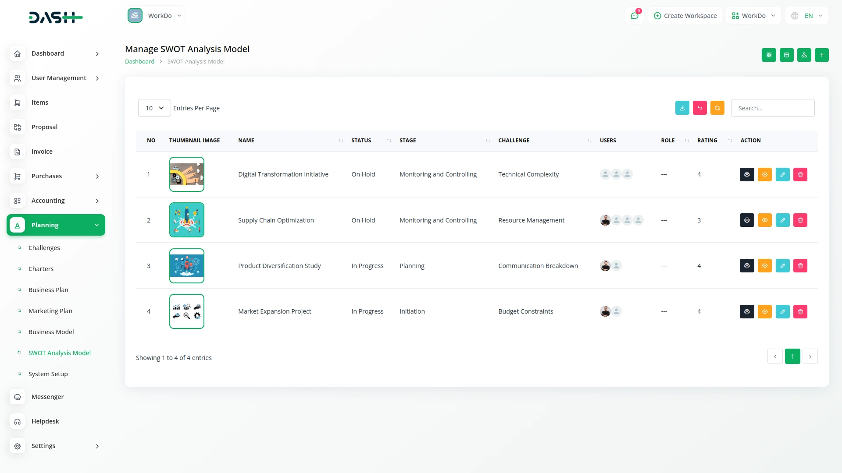Open Business Plan in sidebar
The height and width of the screenshot is (473, 842).
click(x=48, y=290)
